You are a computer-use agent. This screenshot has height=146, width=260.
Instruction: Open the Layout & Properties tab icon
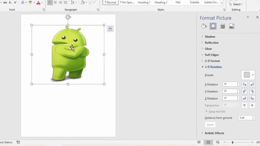[x=222, y=26]
